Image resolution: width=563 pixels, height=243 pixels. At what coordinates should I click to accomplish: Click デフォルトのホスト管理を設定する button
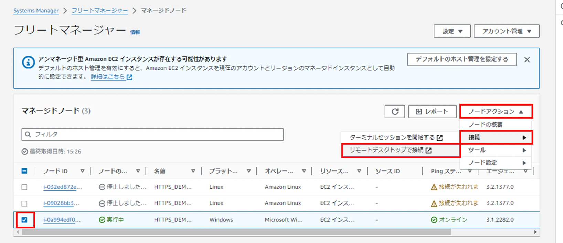pos(462,59)
